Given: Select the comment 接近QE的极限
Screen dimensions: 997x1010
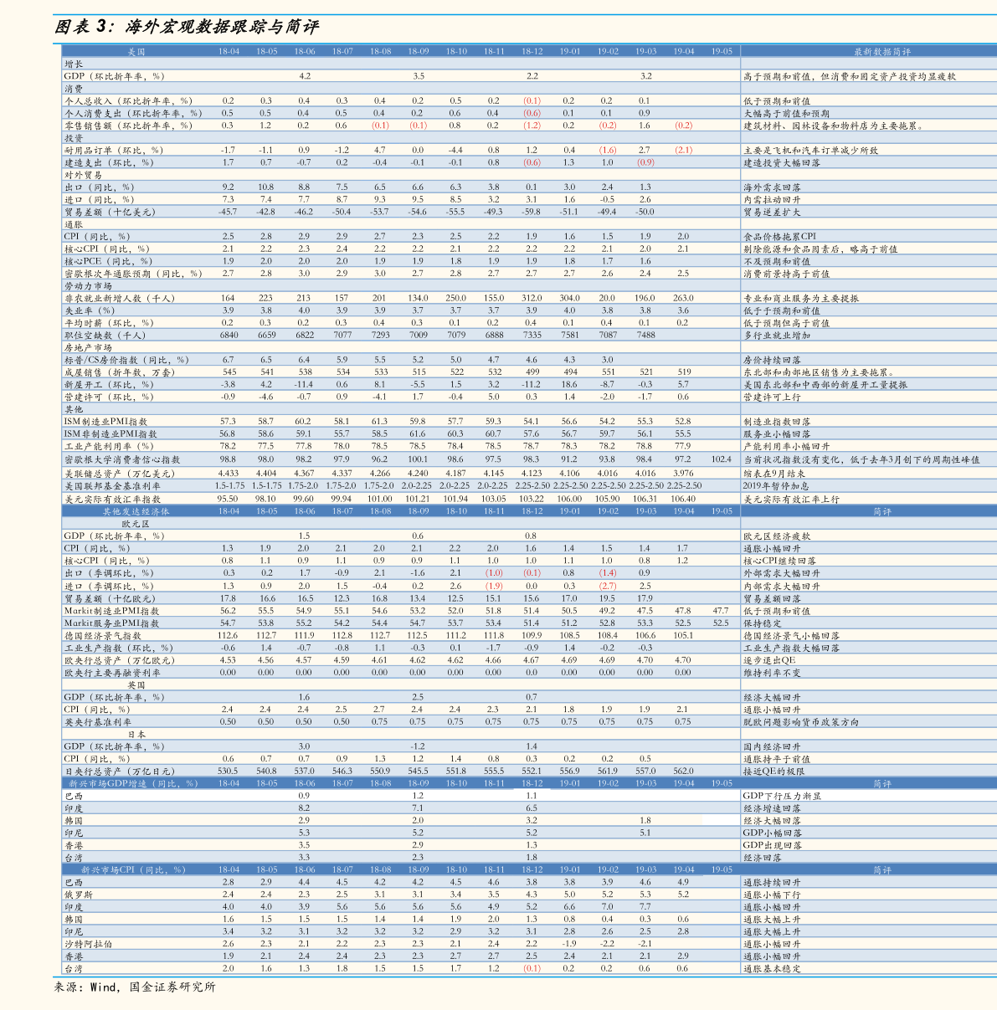Looking at the screenshot, I should pyautogui.click(x=773, y=772).
